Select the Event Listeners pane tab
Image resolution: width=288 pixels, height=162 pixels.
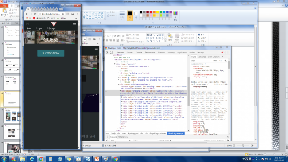(214, 57)
